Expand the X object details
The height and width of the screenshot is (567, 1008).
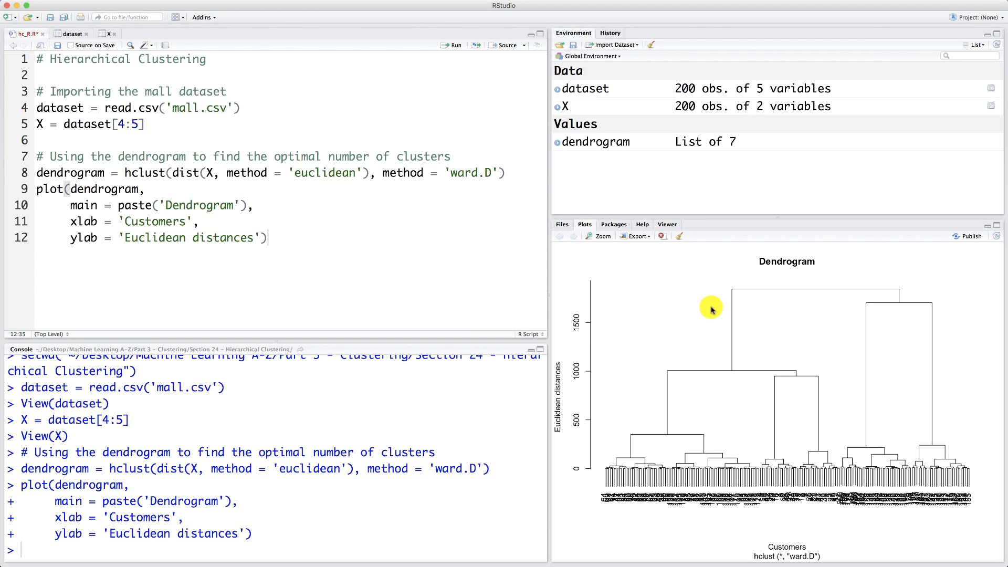click(558, 107)
